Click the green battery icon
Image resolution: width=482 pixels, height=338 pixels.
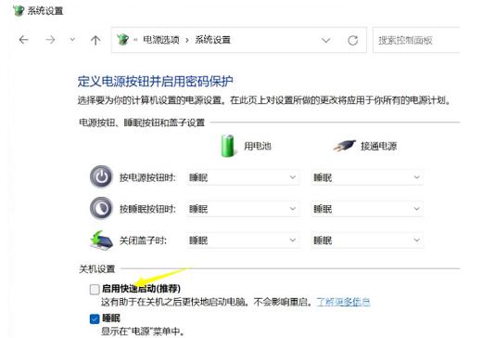coord(228,146)
